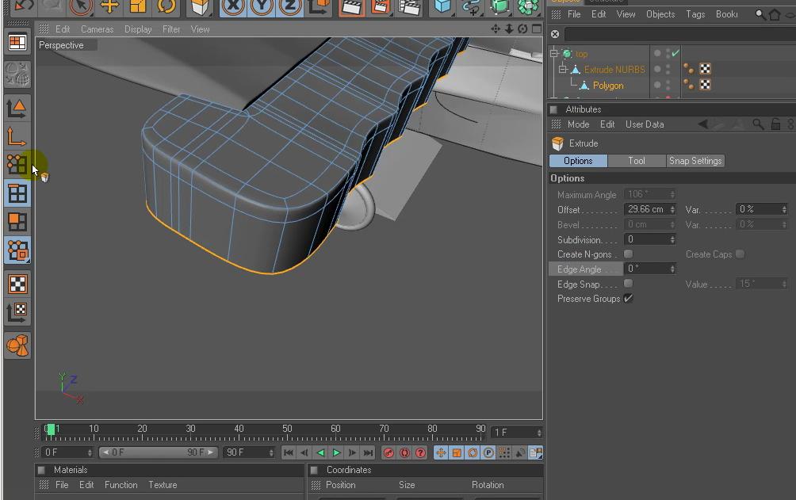Open the Tags menu in Objects panel
The height and width of the screenshot is (500, 796).
click(695, 14)
